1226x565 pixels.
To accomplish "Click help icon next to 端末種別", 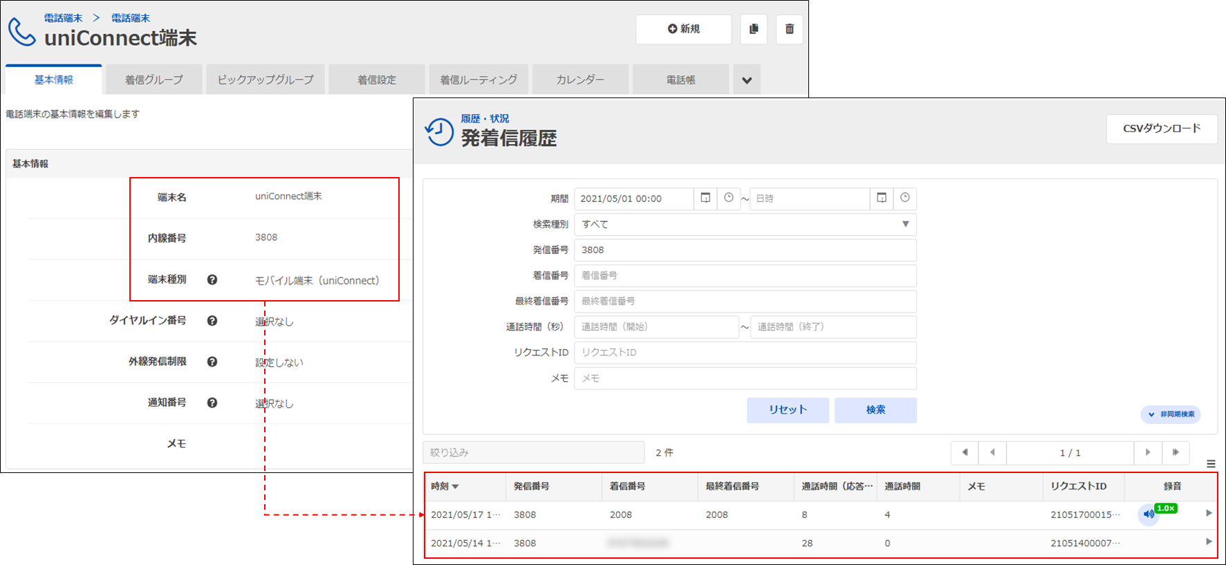I will coord(212,279).
